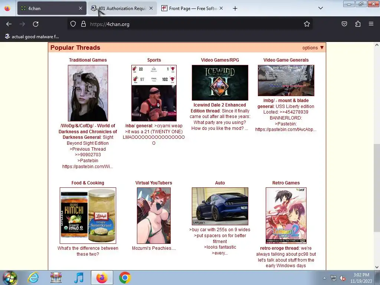Open the muted volume tray icon
Viewport: 380px width, 285px height.
pyautogui.click(x=343, y=278)
